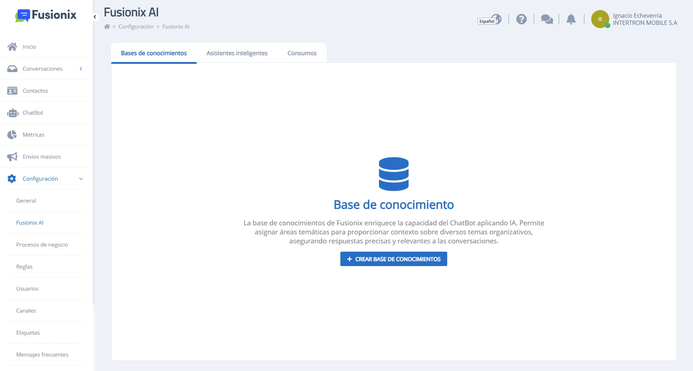Click the Configuración gear icon

coord(12,178)
